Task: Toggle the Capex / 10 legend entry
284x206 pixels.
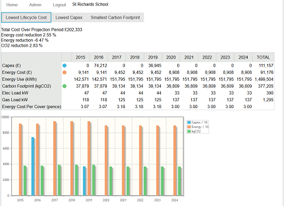Action: tap(198, 122)
